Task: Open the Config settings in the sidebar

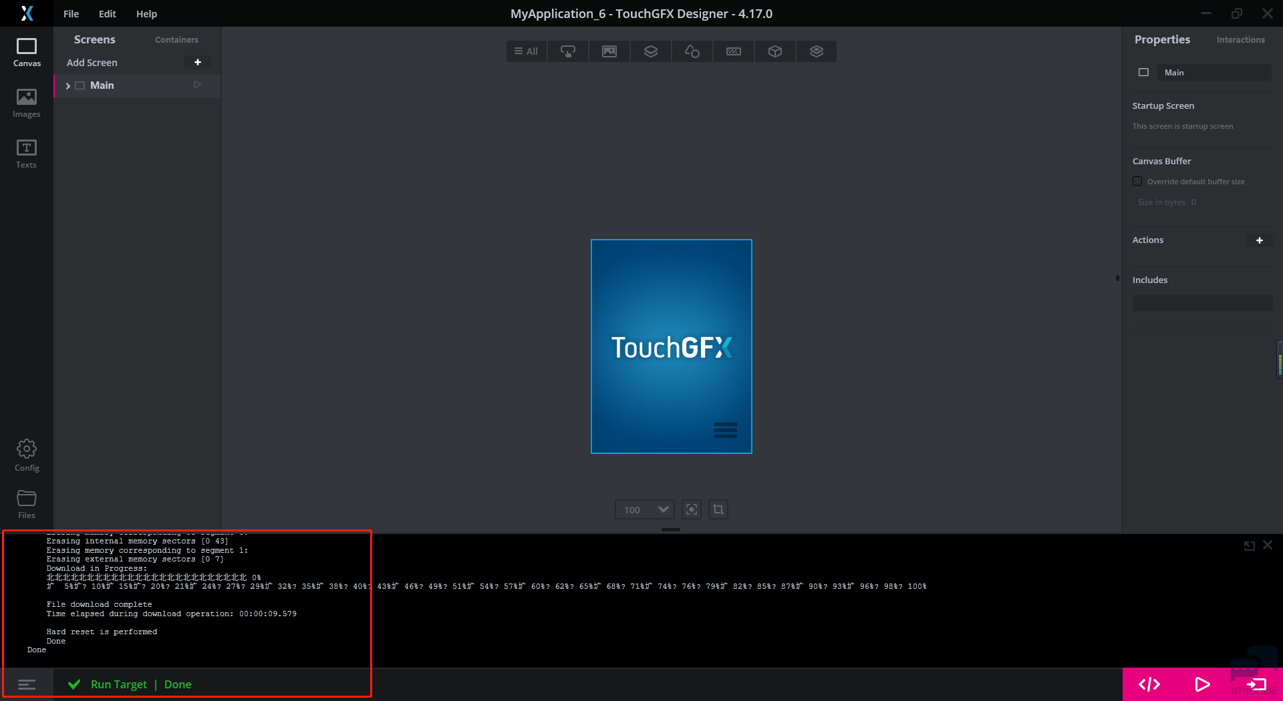Action: 27,455
